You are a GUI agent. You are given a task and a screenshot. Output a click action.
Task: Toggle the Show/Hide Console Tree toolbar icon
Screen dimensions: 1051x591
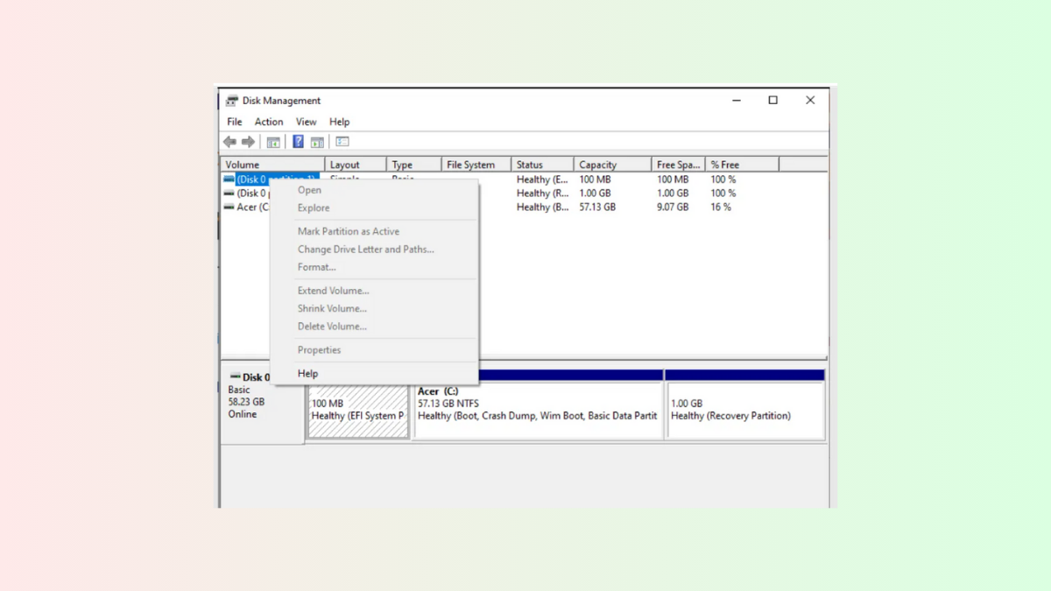(x=273, y=141)
